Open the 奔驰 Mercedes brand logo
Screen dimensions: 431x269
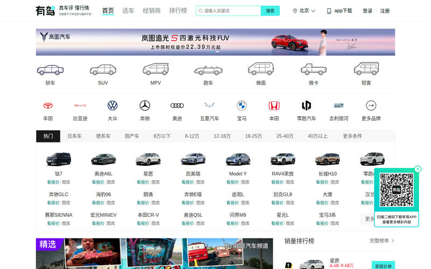145,105
